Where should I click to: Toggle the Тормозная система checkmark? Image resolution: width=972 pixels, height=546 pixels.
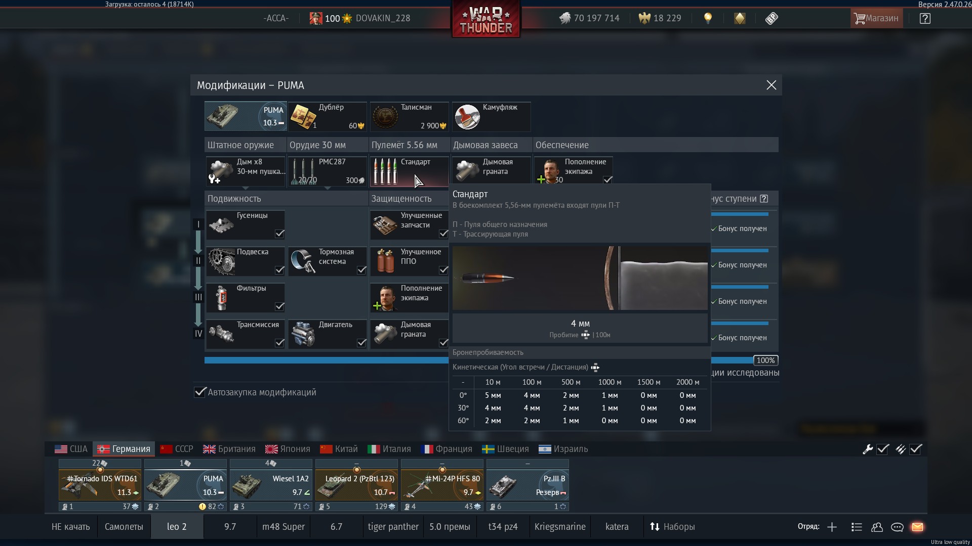[x=361, y=270]
